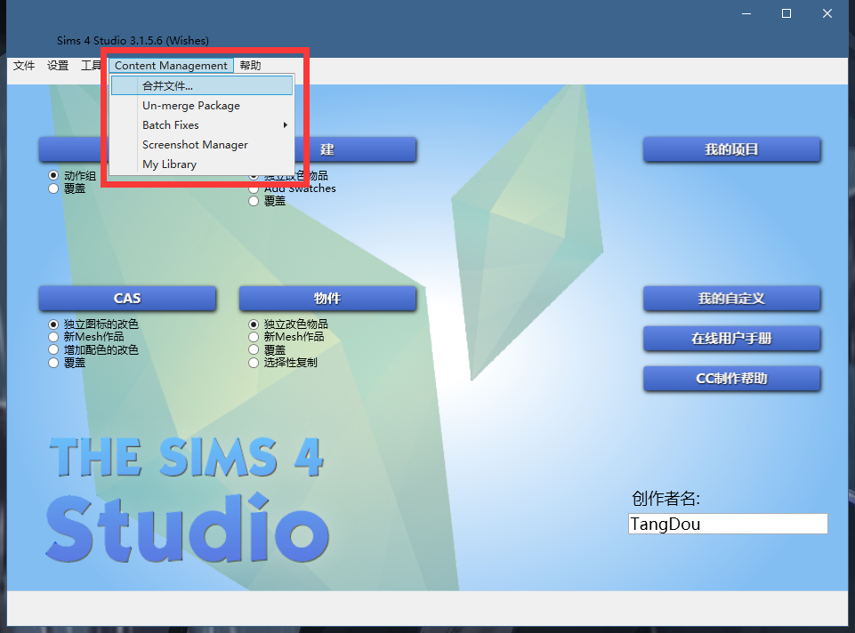Select 增加配色的改色 radio option

[x=53, y=349]
